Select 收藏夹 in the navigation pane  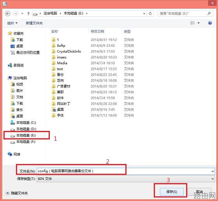click(x=19, y=33)
